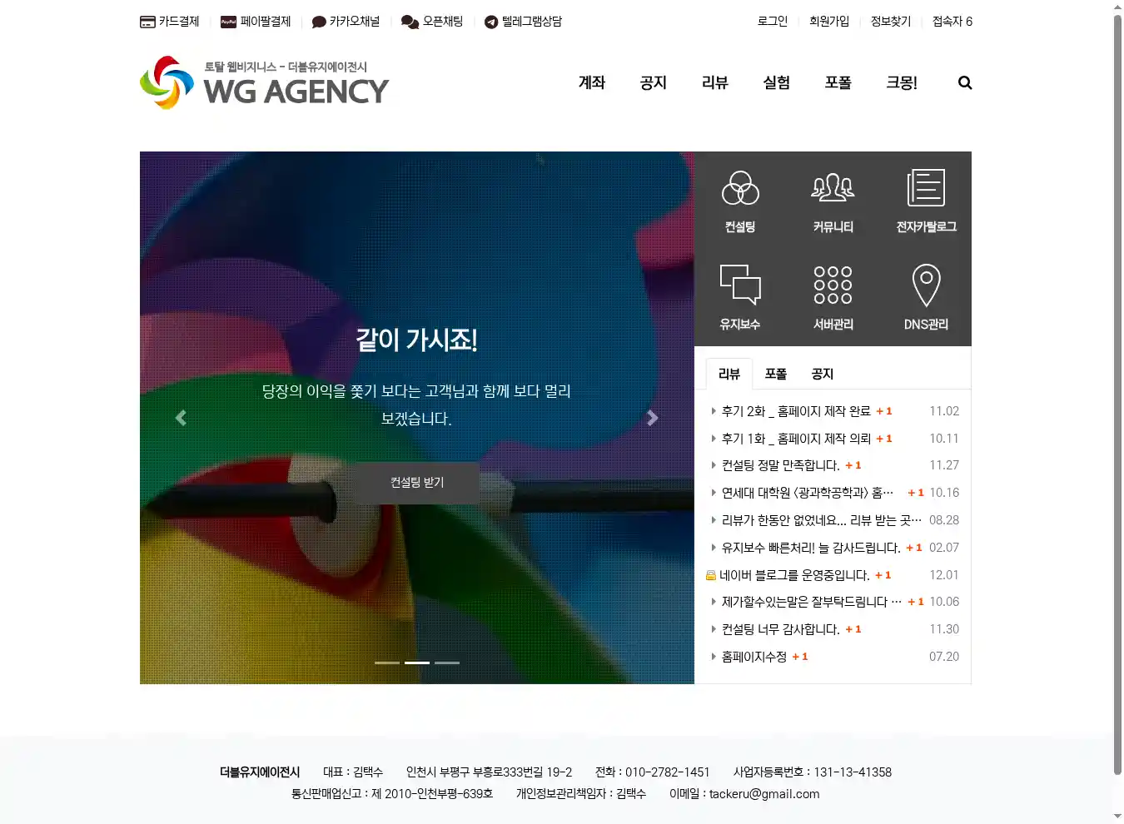This screenshot has width=1124, height=824.
Task: Open 계좌 in main navigation
Action: (592, 82)
